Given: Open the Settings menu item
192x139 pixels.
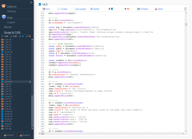Looking at the screenshot, I should 11,11.
